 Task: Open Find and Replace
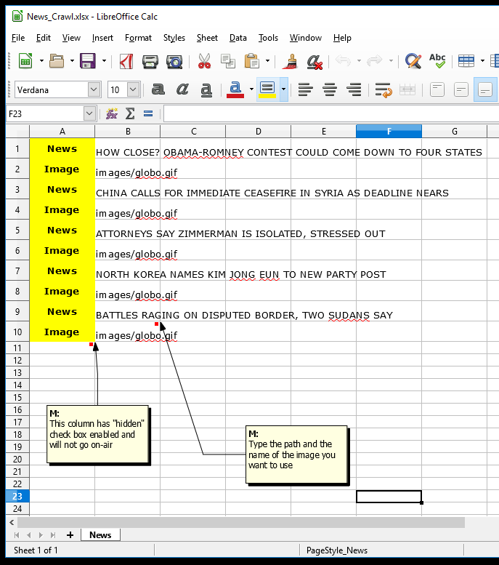point(413,61)
